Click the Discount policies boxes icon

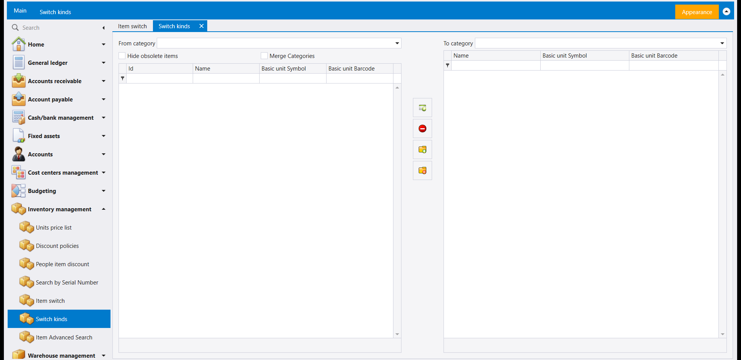[27, 246]
